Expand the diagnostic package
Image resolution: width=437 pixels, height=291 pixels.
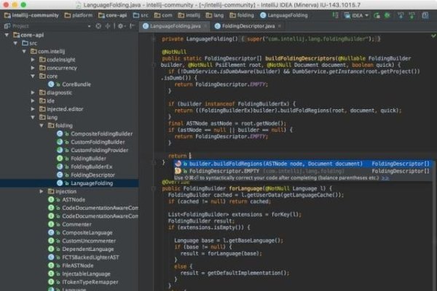(33, 92)
